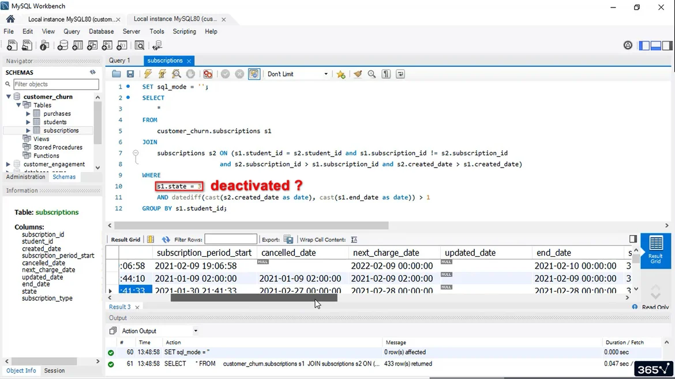The width and height of the screenshot is (675, 379).
Task: Click the Filter Rows input field
Action: coord(230,240)
